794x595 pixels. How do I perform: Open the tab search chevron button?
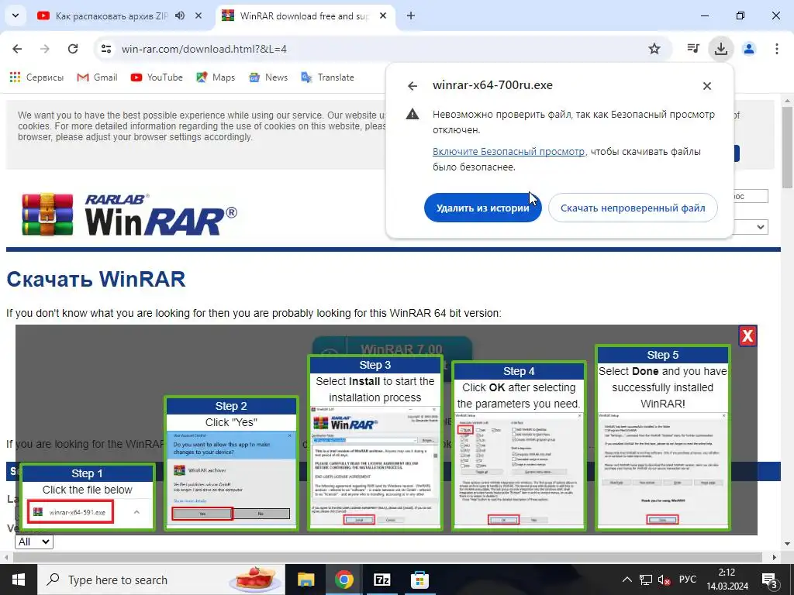[x=16, y=15]
